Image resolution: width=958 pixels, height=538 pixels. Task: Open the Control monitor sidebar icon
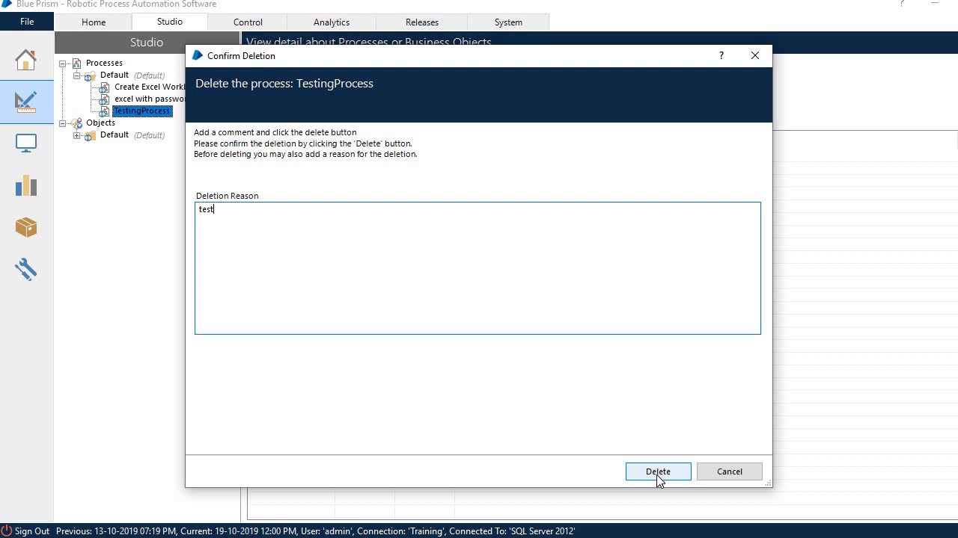(x=26, y=143)
